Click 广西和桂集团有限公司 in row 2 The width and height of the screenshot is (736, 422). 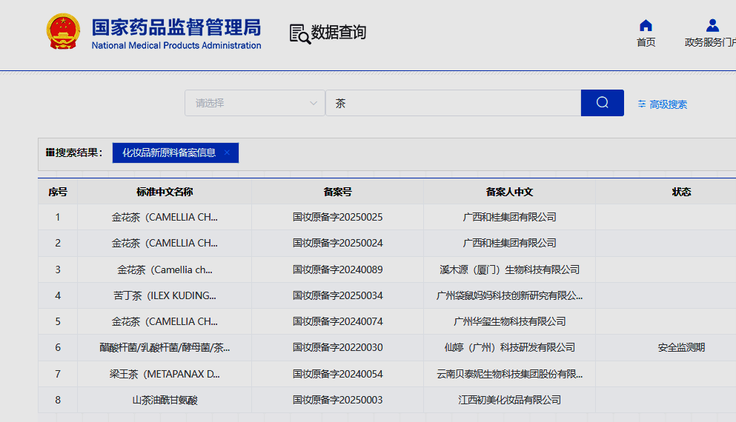click(509, 243)
